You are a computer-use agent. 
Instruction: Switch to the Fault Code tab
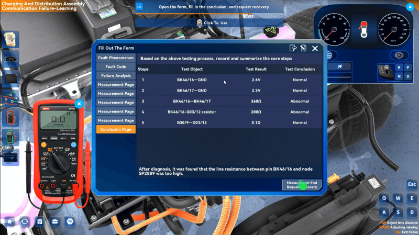[x=116, y=67]
